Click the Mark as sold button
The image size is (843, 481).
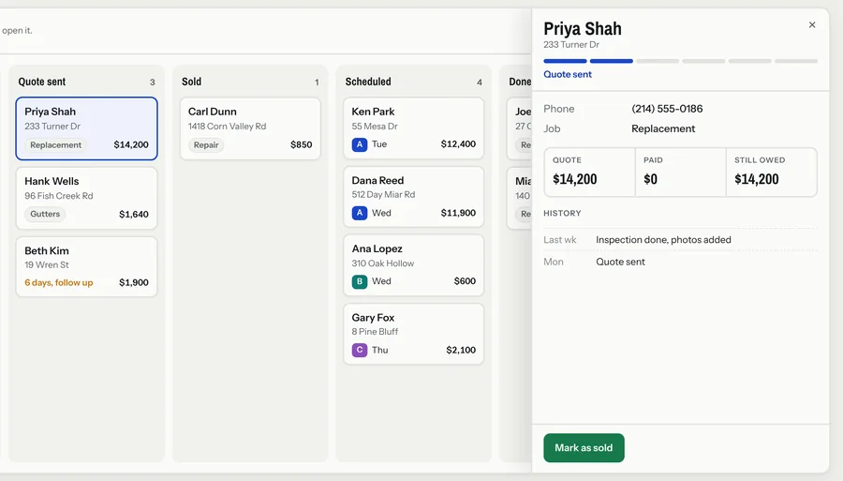click(x=584, y=447)
